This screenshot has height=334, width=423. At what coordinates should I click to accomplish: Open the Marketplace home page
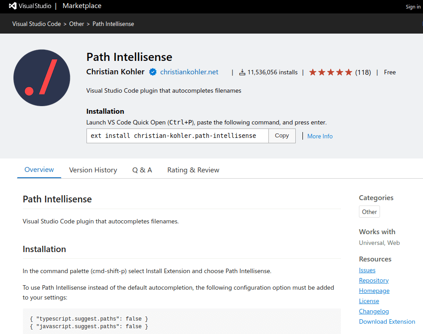tap(82, 6)
